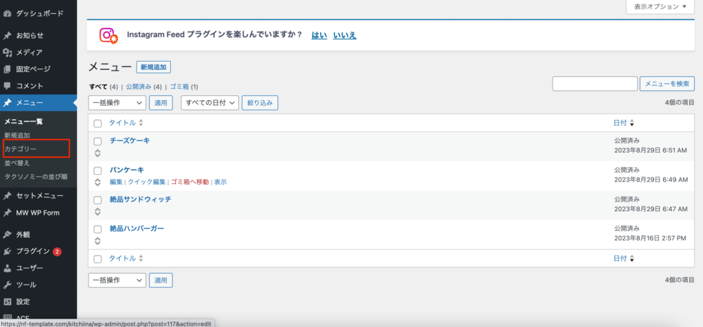Viewport: 703px width, 327px height.
Task: Click the bottom 適用 button
Action: pos(161,280)
